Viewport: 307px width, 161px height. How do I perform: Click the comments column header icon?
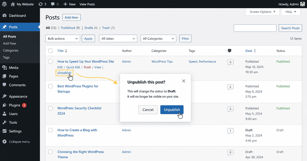click(x=229, y=51)
